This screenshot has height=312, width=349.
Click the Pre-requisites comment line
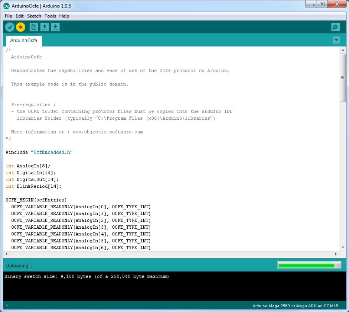[33, 105]
